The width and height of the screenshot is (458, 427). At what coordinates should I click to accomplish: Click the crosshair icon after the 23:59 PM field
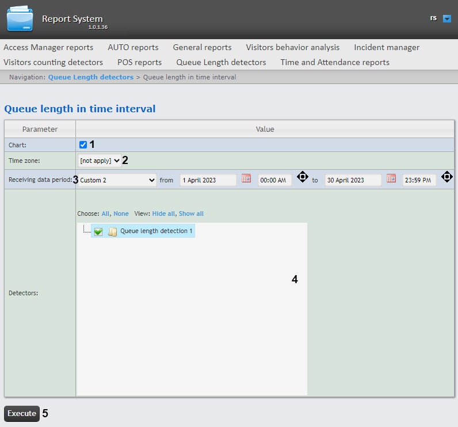pos(446,177)
